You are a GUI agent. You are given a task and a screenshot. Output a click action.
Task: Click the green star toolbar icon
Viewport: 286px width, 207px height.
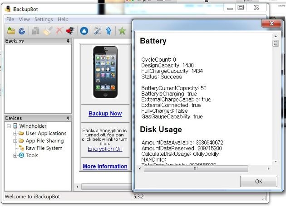click(122, 31)
